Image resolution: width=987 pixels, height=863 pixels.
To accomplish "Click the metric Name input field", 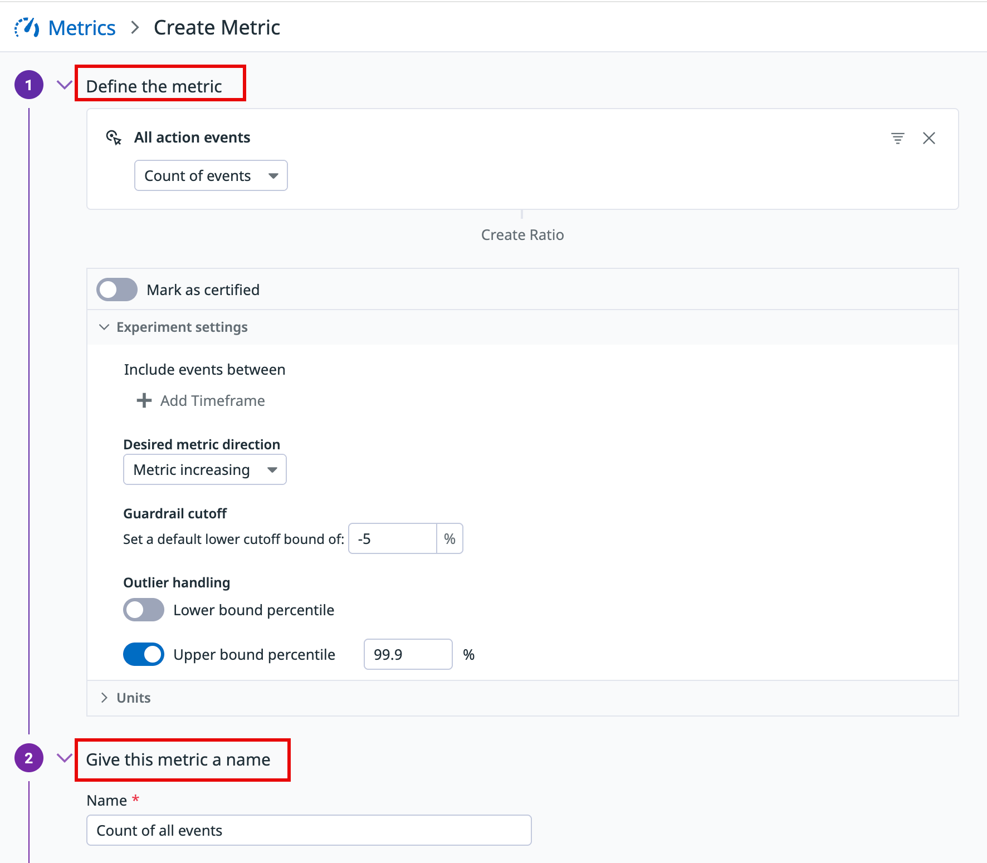I will (309, 830).
